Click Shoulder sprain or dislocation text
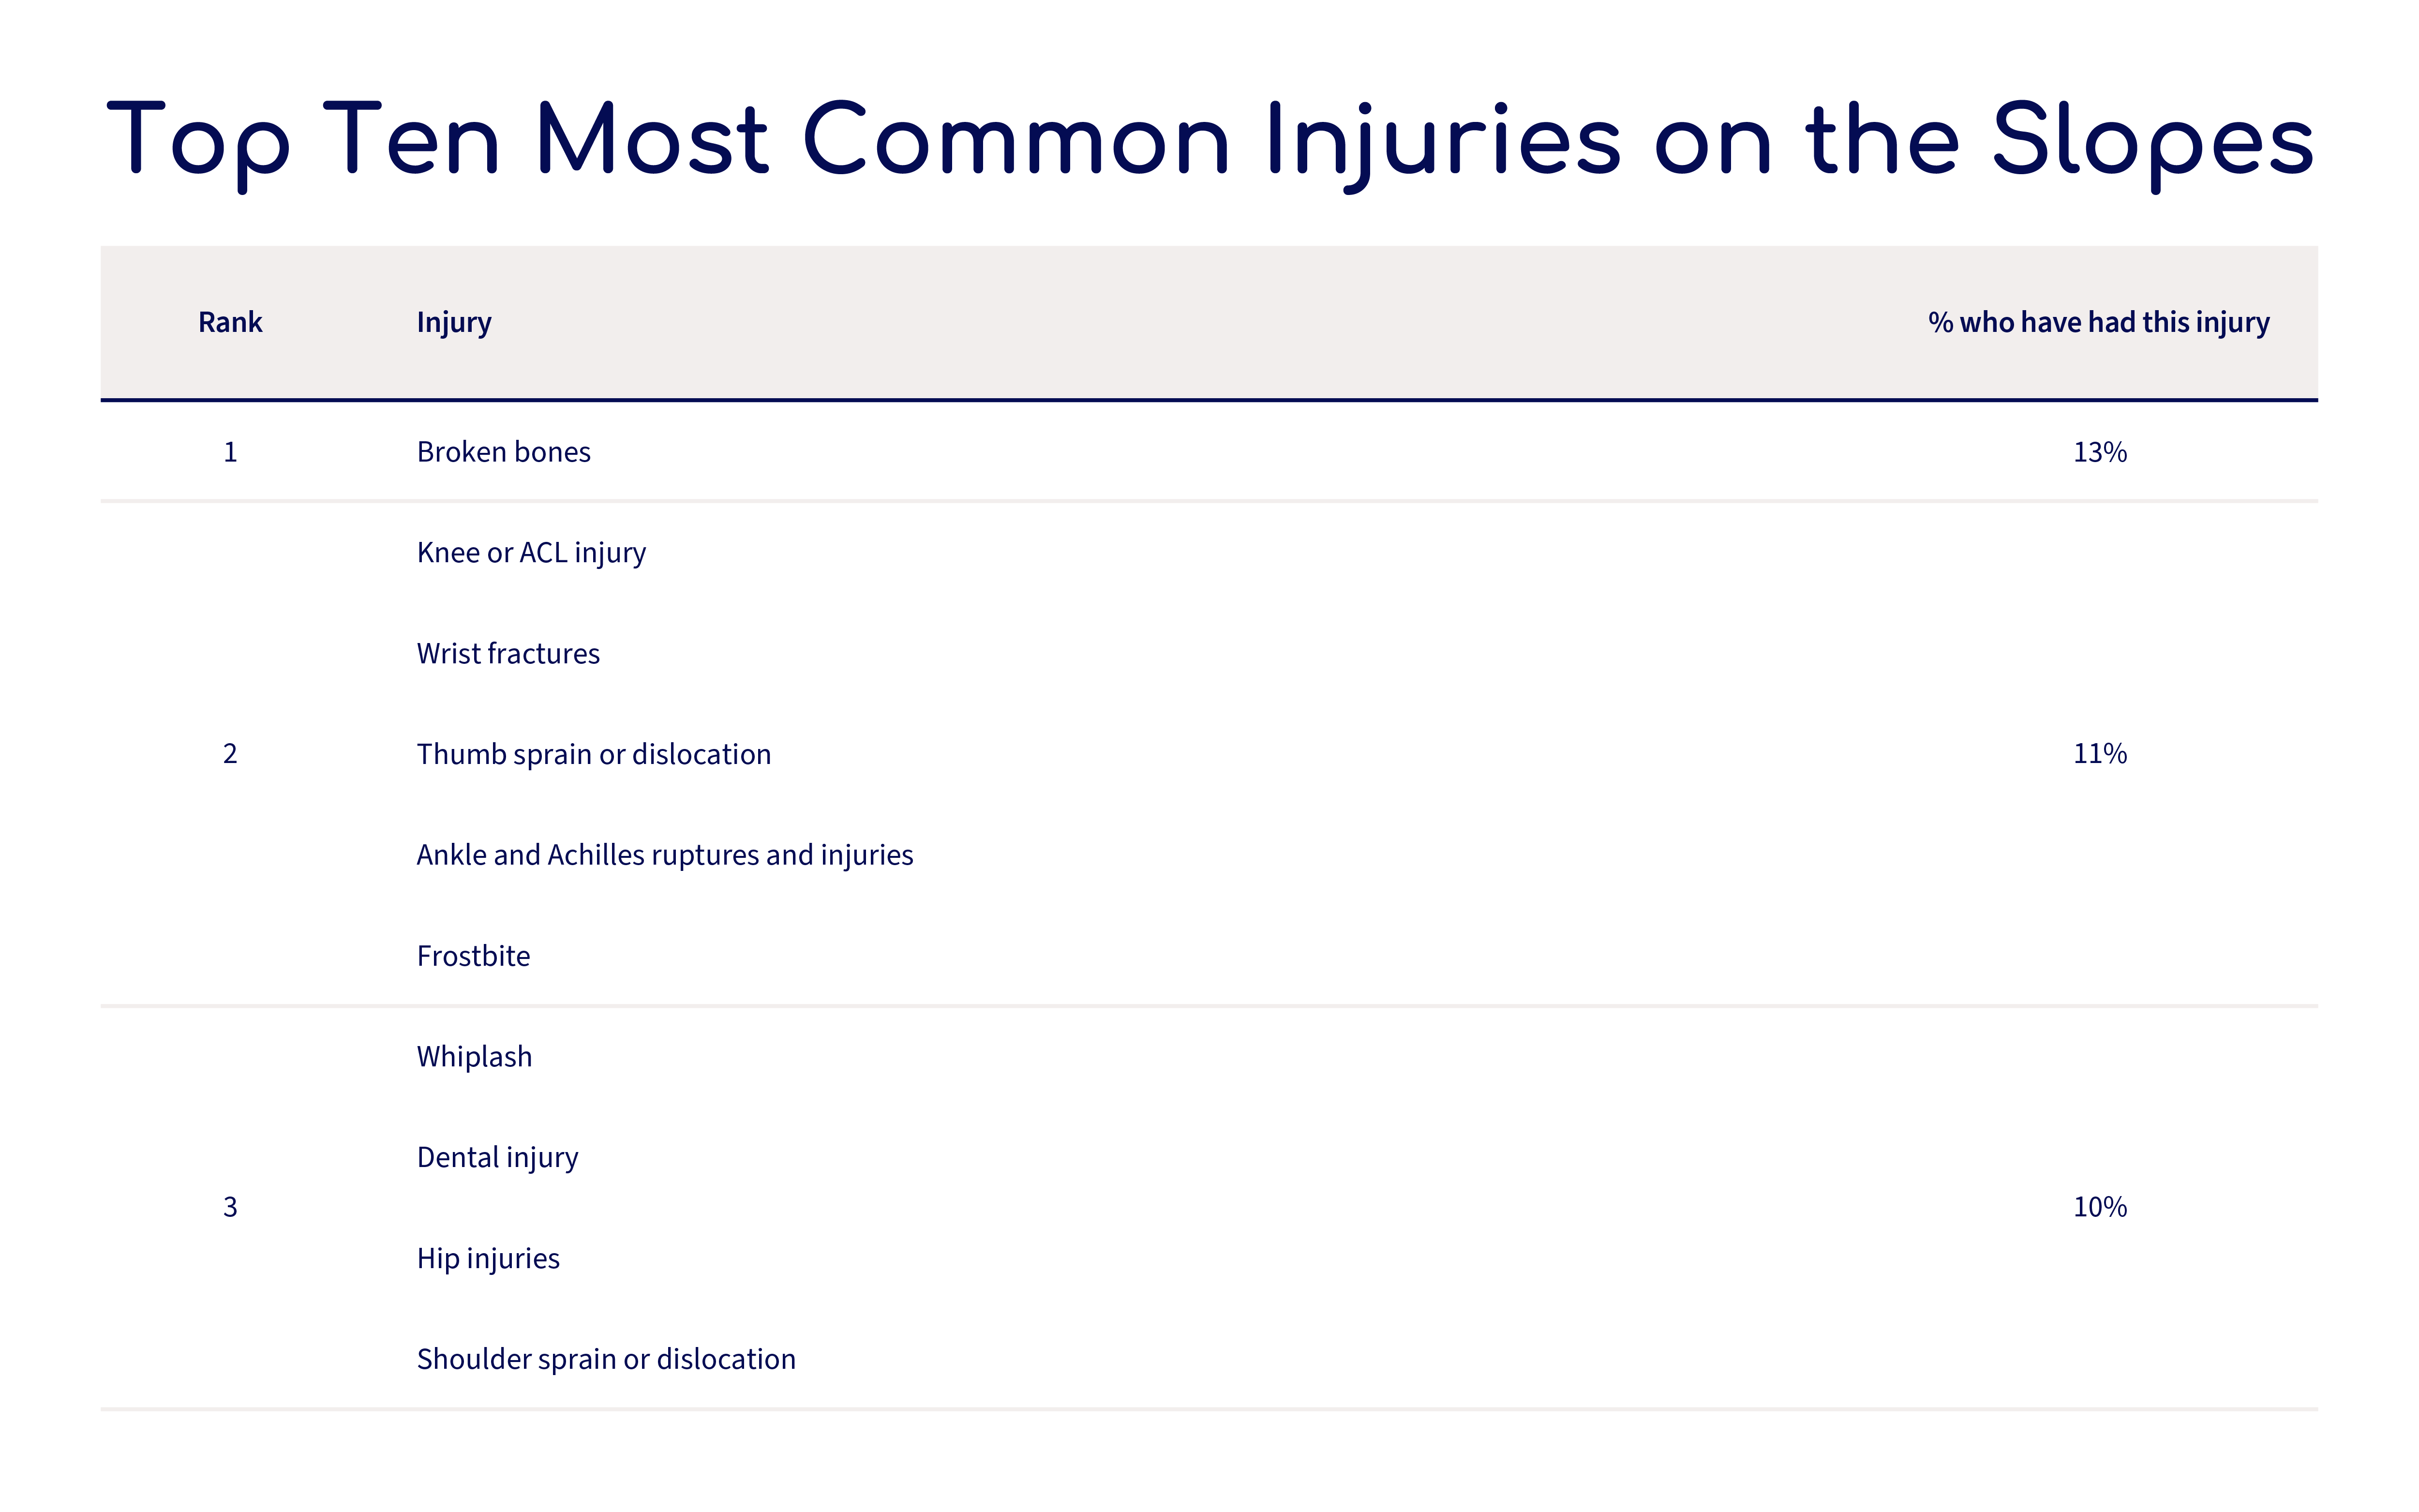This screenshot has width=2419, height=1512. (606, 1360)
